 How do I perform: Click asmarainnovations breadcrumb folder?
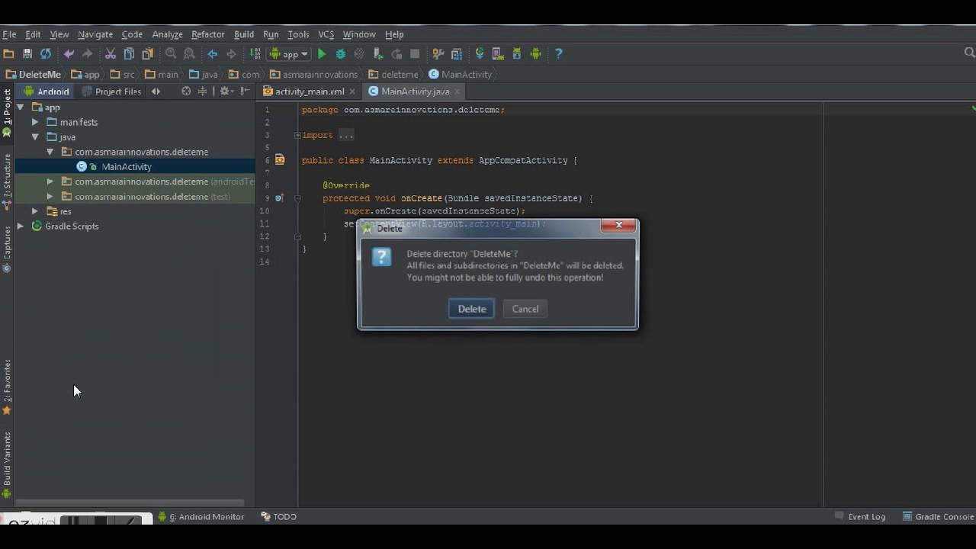point(314,75)
